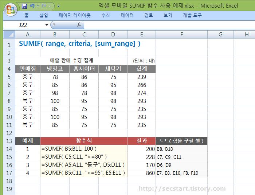
Task: Click 중구 in row 10
Action: (28, 117)
